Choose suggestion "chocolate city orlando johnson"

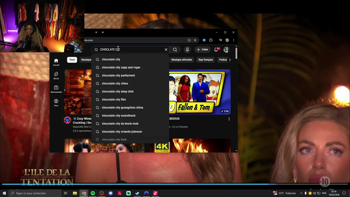130,132
